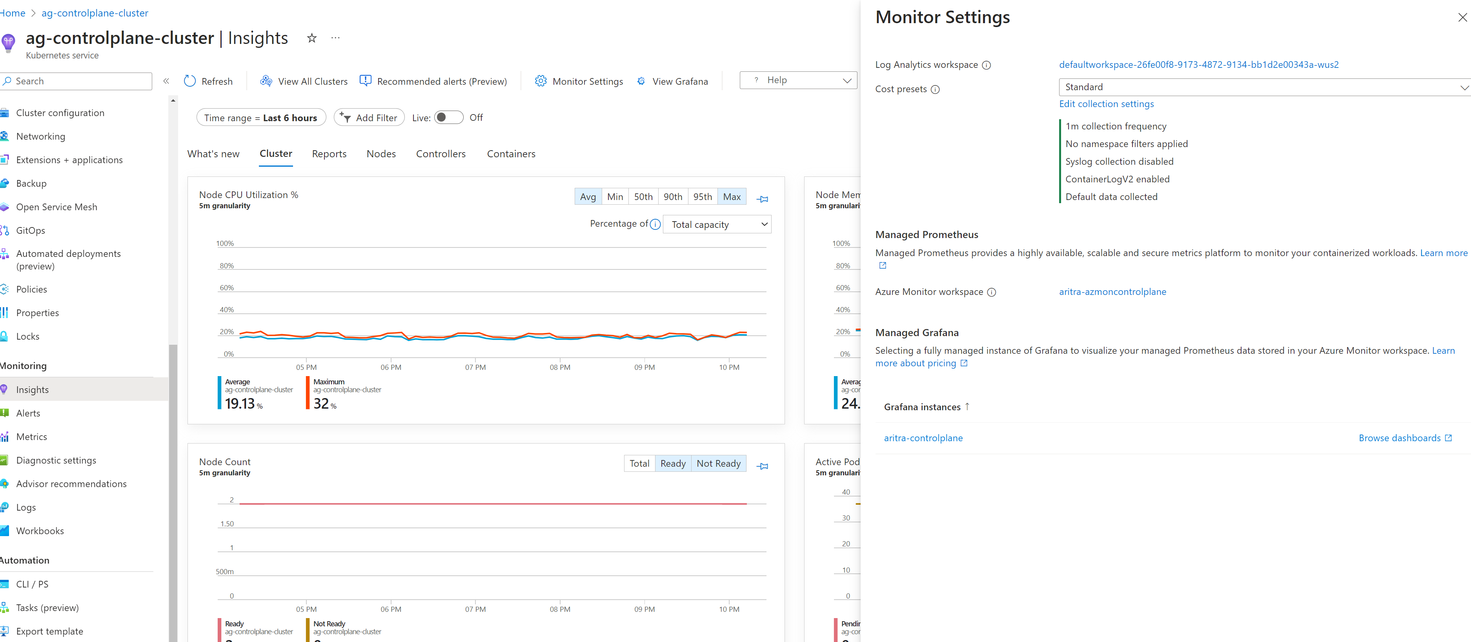Click the sidebar Search input field
This screenshot has width=1471, height=642.
coord(80,81)
